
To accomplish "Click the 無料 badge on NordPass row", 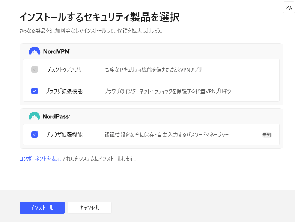I will tap(266, 135).
